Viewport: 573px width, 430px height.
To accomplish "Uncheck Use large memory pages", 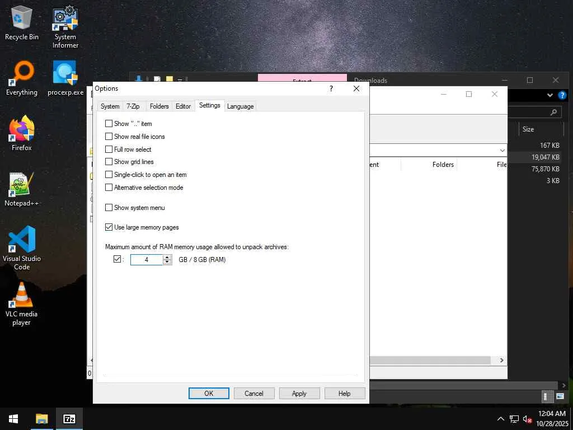I will click(x=109, y=227).
